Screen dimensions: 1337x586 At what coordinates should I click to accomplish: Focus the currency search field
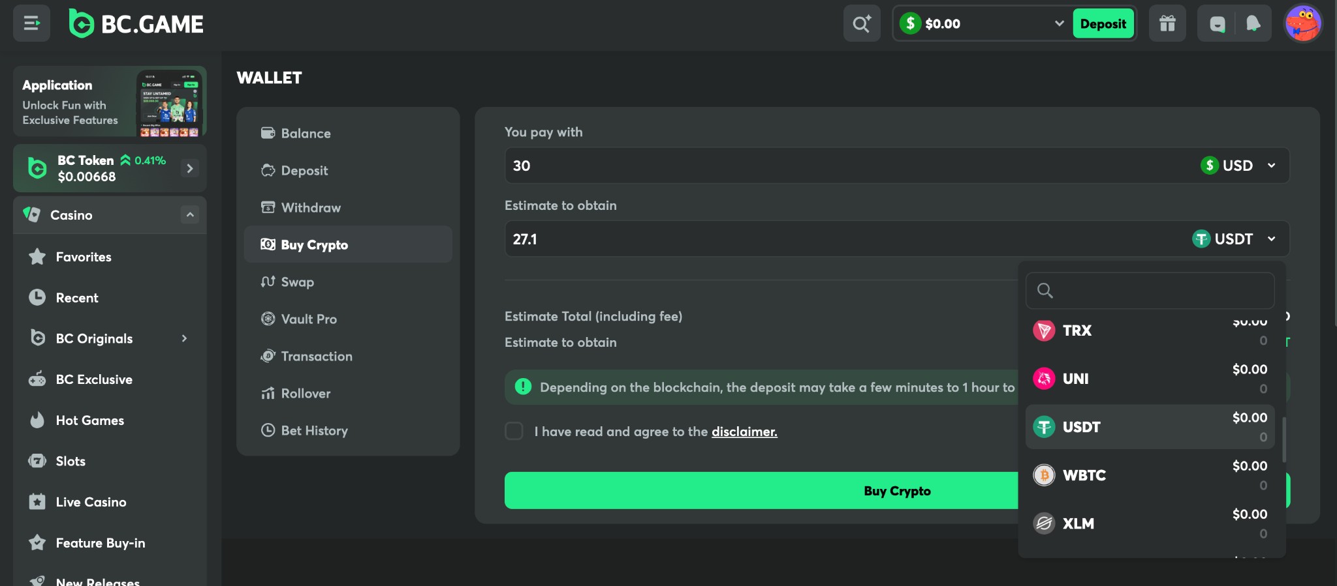[1159, 291]
